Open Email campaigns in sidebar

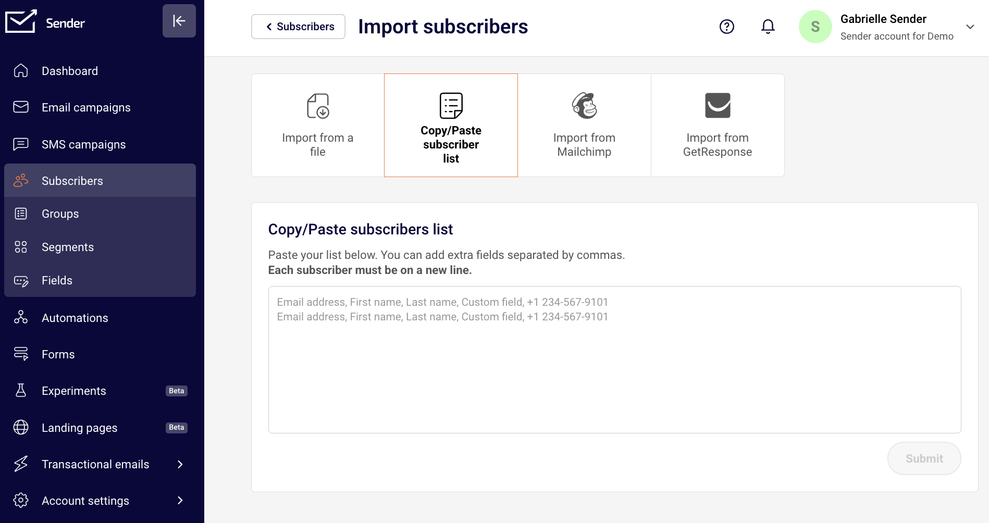[86, 107]
